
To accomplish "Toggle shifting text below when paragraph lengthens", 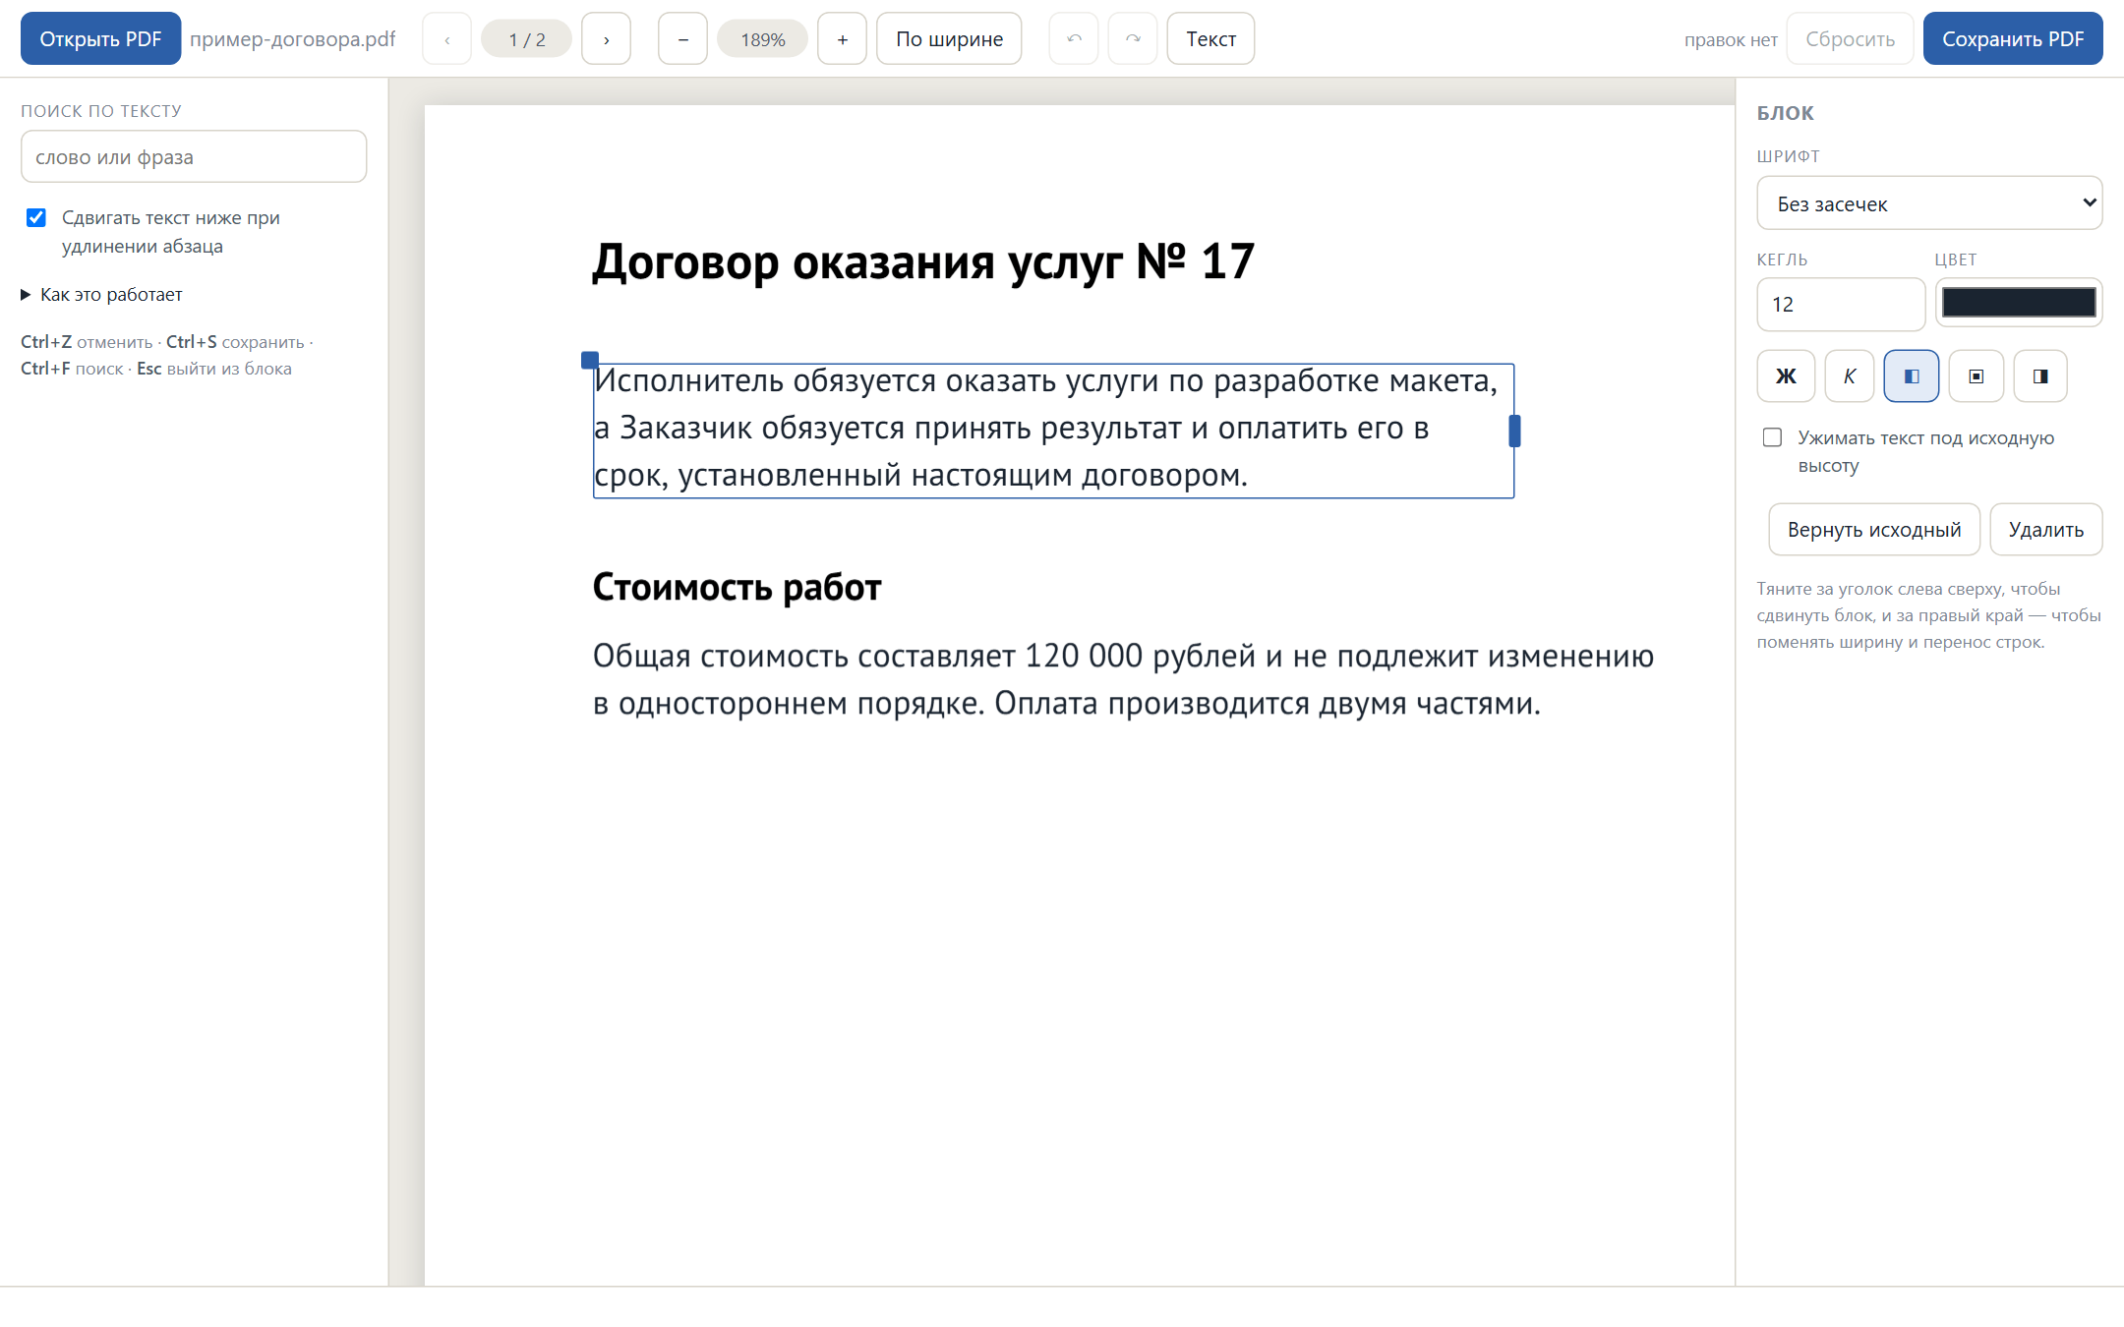I will point(36,217).
